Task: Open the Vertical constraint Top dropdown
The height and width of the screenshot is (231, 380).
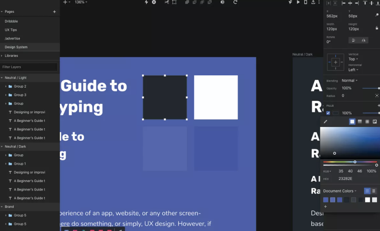Action: [353, 59]
